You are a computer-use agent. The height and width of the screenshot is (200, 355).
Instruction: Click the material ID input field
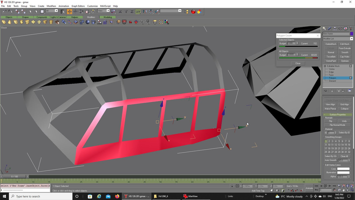[331, 132]
